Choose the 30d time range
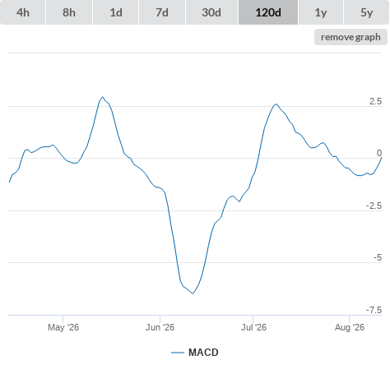390x374 pixels. [211, 12]
